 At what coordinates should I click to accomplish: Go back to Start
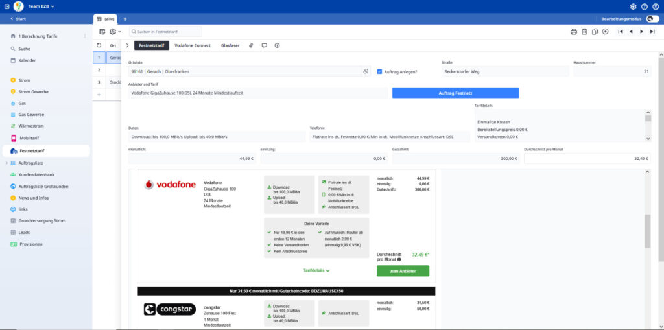pos(18,19)
